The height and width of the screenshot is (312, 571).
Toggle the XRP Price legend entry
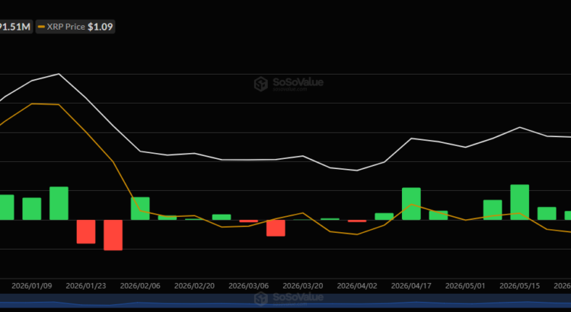point(75,27)
